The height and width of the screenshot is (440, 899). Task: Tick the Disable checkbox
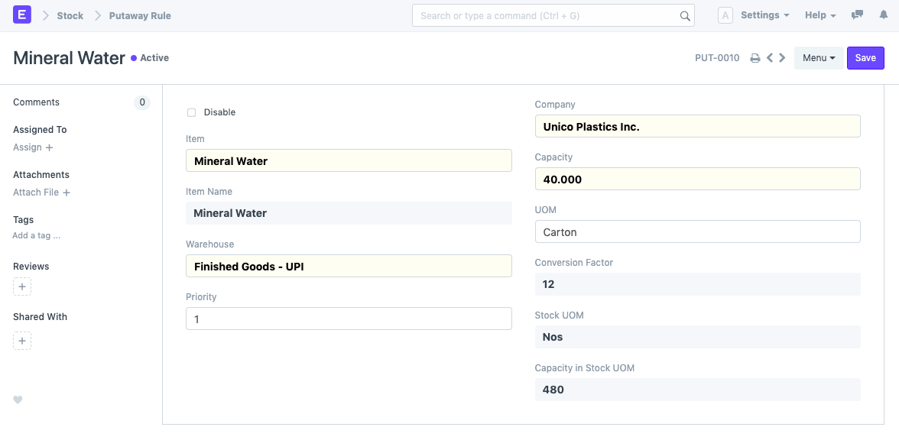pyautogui.click(x=191, y=112)
